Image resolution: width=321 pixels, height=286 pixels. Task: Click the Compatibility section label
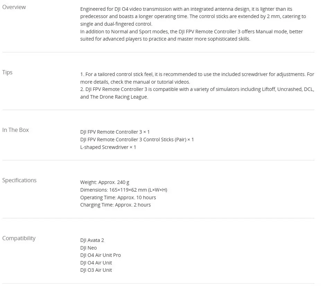click(x=19, y=238)
